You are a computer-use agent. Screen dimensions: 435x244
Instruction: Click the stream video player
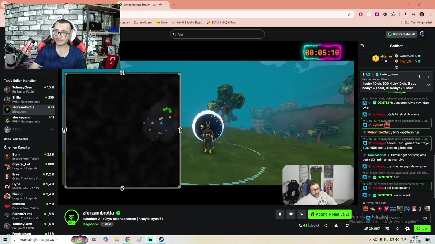208,123
